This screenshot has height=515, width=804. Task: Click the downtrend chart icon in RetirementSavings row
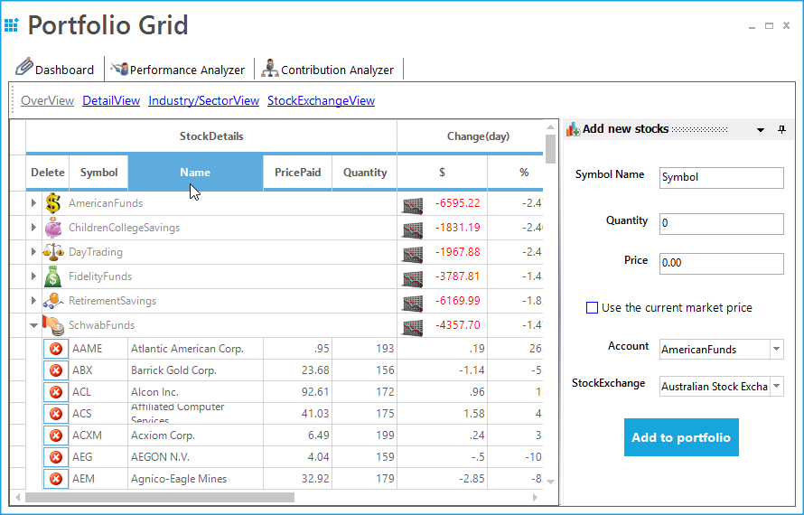(413, 303)
